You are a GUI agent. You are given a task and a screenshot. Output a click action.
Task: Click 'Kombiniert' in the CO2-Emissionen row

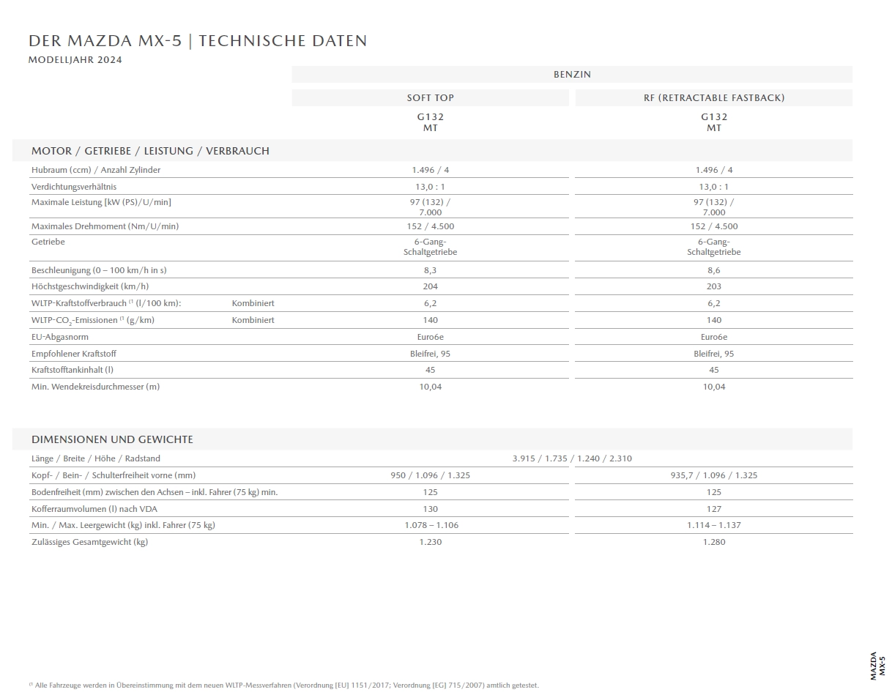(x=253, y=320)
